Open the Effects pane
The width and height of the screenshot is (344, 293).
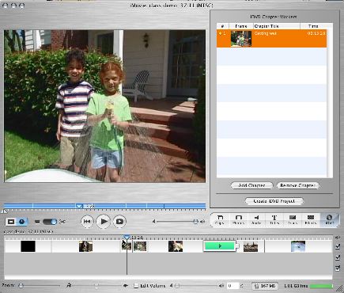(311, 219)
